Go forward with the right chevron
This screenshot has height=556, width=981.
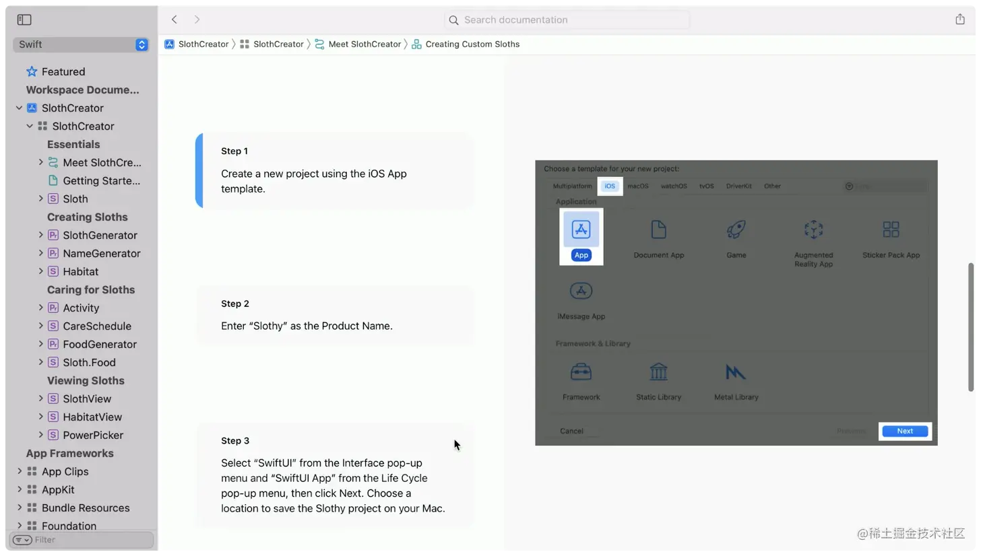pos(197,20)
